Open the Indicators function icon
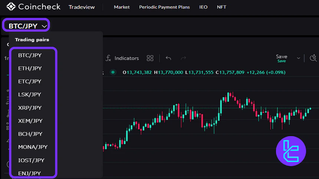The height and width of the screenshot is (179, 319). [x=108, y=58]
